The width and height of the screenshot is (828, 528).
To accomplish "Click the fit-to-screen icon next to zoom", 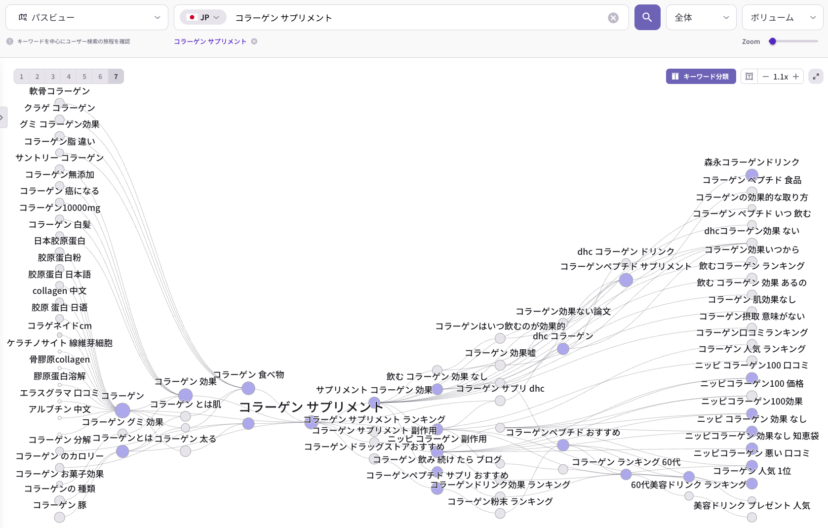I will coord(749,77).
